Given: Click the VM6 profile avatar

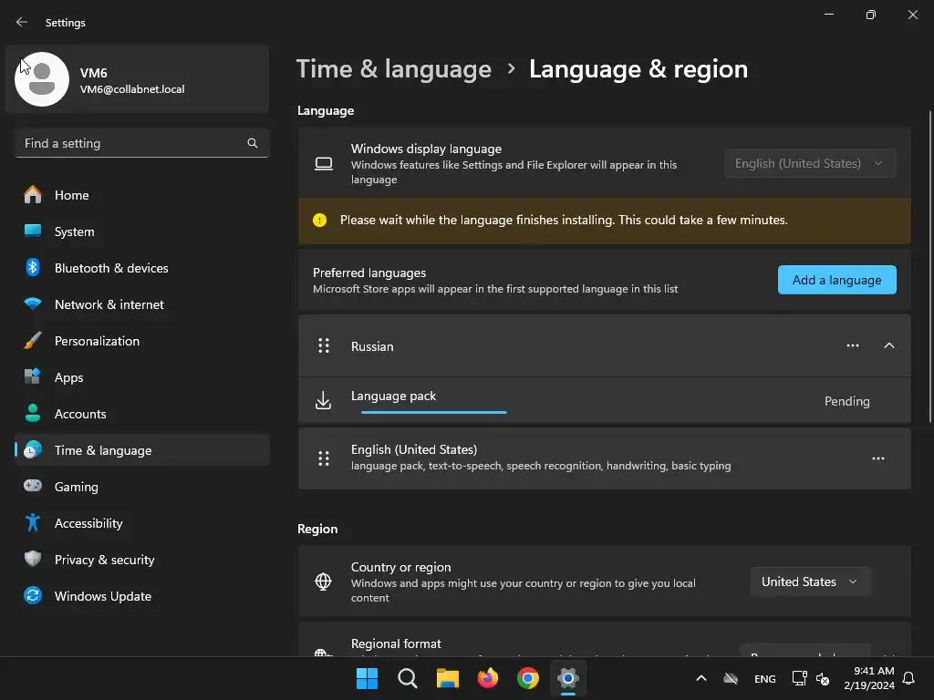Looking at the screenshot, I should [x=42, y=79].
